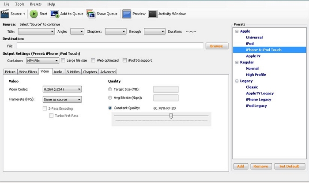
Task: Collapse the Apple presets group
Action: click(x=237, y=31)
